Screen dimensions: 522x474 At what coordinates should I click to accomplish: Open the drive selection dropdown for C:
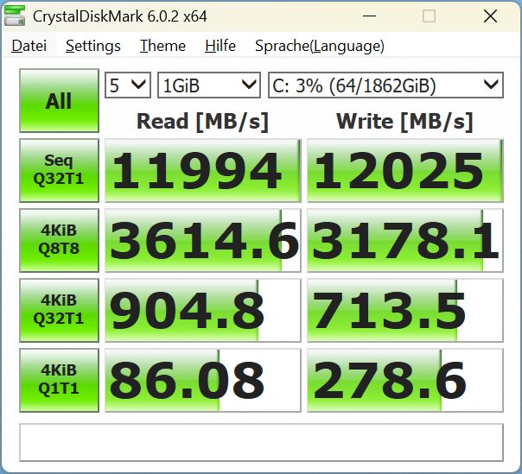385,85
